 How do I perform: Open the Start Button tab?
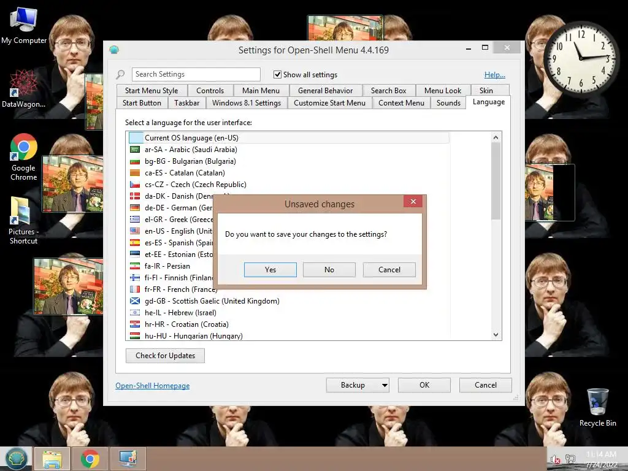point(142,103)
